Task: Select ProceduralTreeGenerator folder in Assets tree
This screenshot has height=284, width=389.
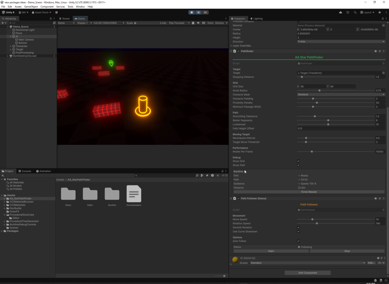Action: 24,222
